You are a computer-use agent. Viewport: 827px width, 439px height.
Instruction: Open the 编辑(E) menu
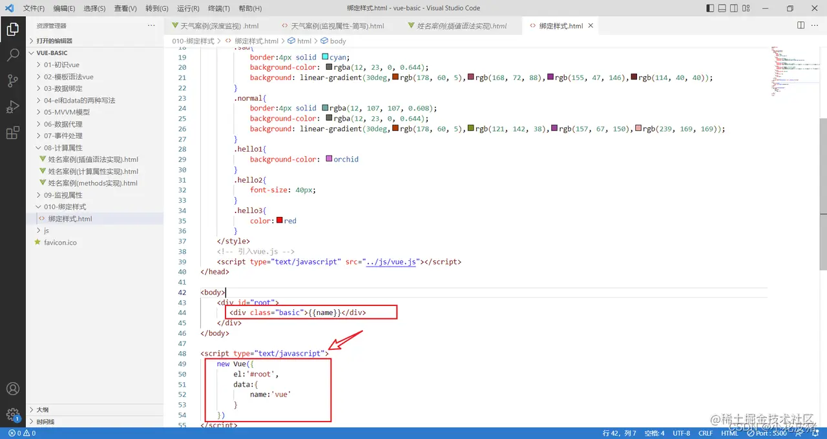[64, 8]
